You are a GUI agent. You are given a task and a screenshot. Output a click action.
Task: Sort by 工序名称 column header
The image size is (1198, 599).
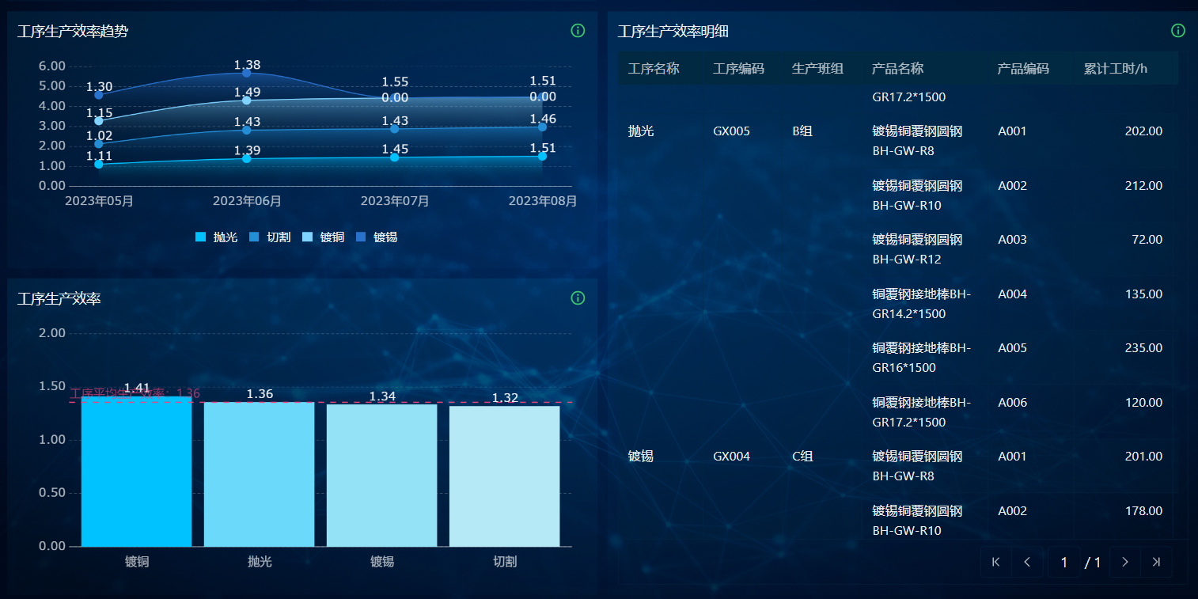pos(654,69)
